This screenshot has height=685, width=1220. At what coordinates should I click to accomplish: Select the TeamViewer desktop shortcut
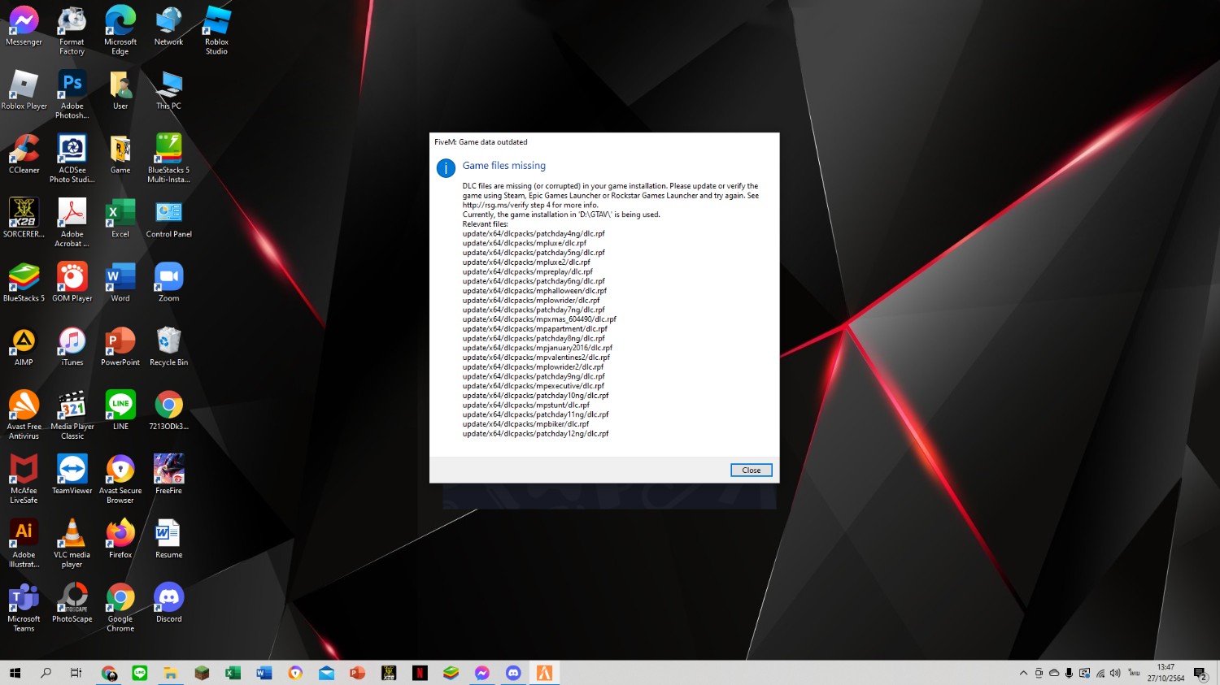[72, 476]
